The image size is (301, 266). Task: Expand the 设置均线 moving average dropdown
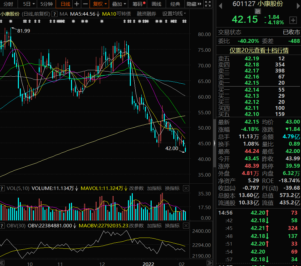174,14
